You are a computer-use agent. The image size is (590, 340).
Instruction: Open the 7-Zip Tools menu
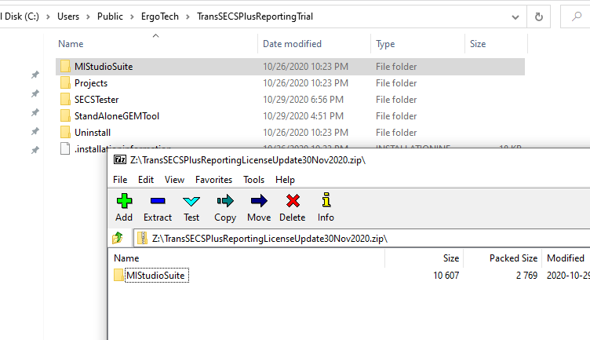tap(254, 180)
